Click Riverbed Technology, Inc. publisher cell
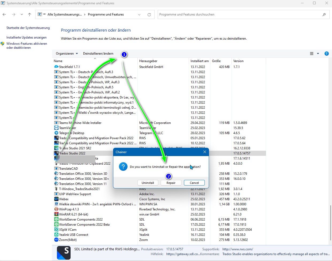 157,209
